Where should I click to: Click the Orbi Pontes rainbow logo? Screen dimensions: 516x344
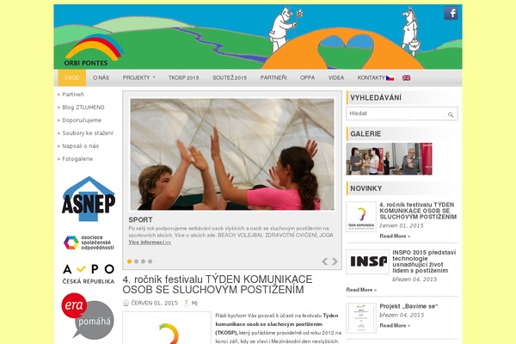click(93, 50)
